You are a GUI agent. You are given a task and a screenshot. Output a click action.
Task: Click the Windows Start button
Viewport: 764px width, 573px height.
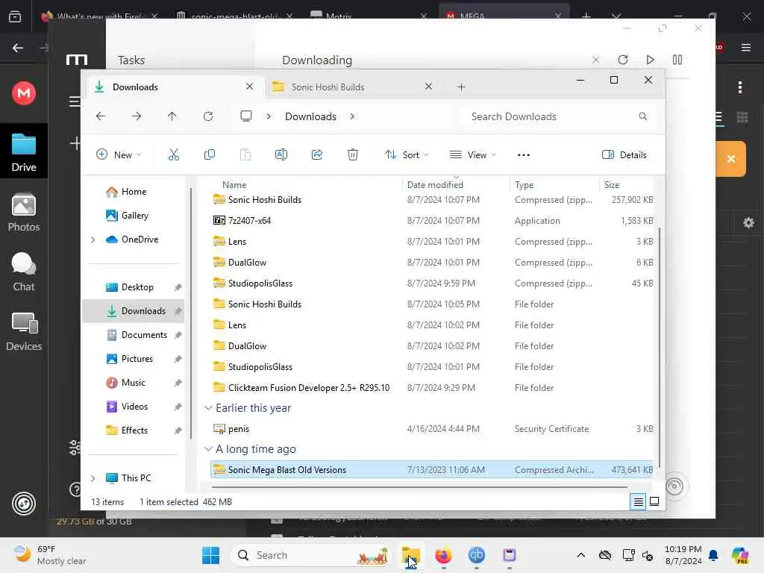[x=210, y=555]
